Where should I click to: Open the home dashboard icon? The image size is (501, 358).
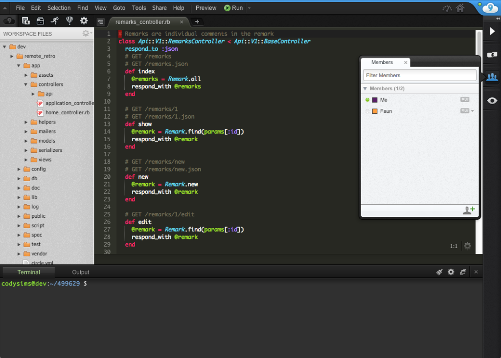tap(460, 8)
